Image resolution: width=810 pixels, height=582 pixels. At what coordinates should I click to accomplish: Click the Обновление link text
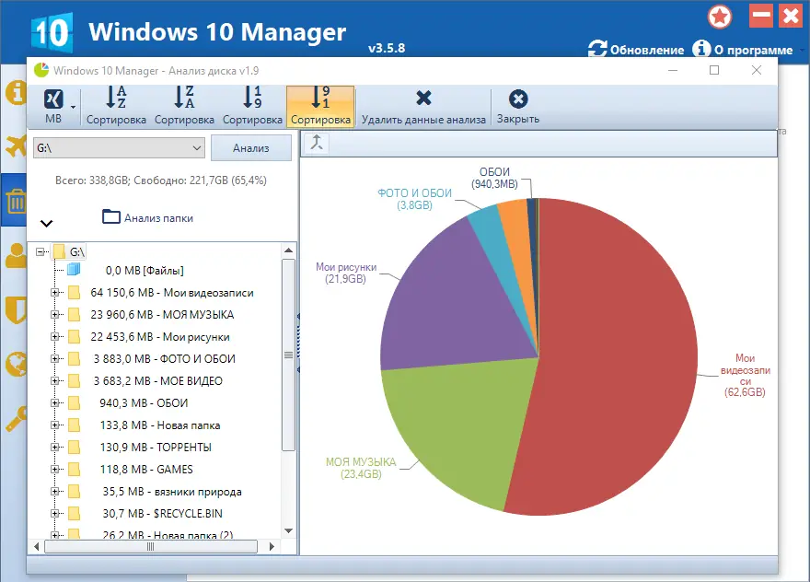(x=647, y=50)
